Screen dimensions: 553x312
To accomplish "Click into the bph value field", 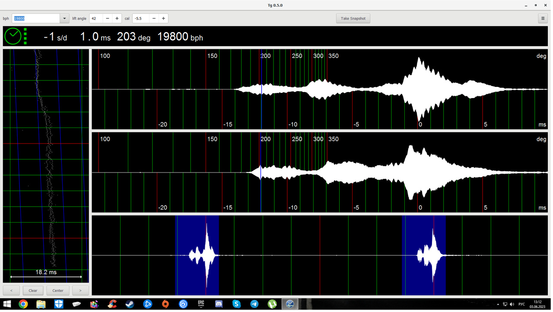I will 35,19.
